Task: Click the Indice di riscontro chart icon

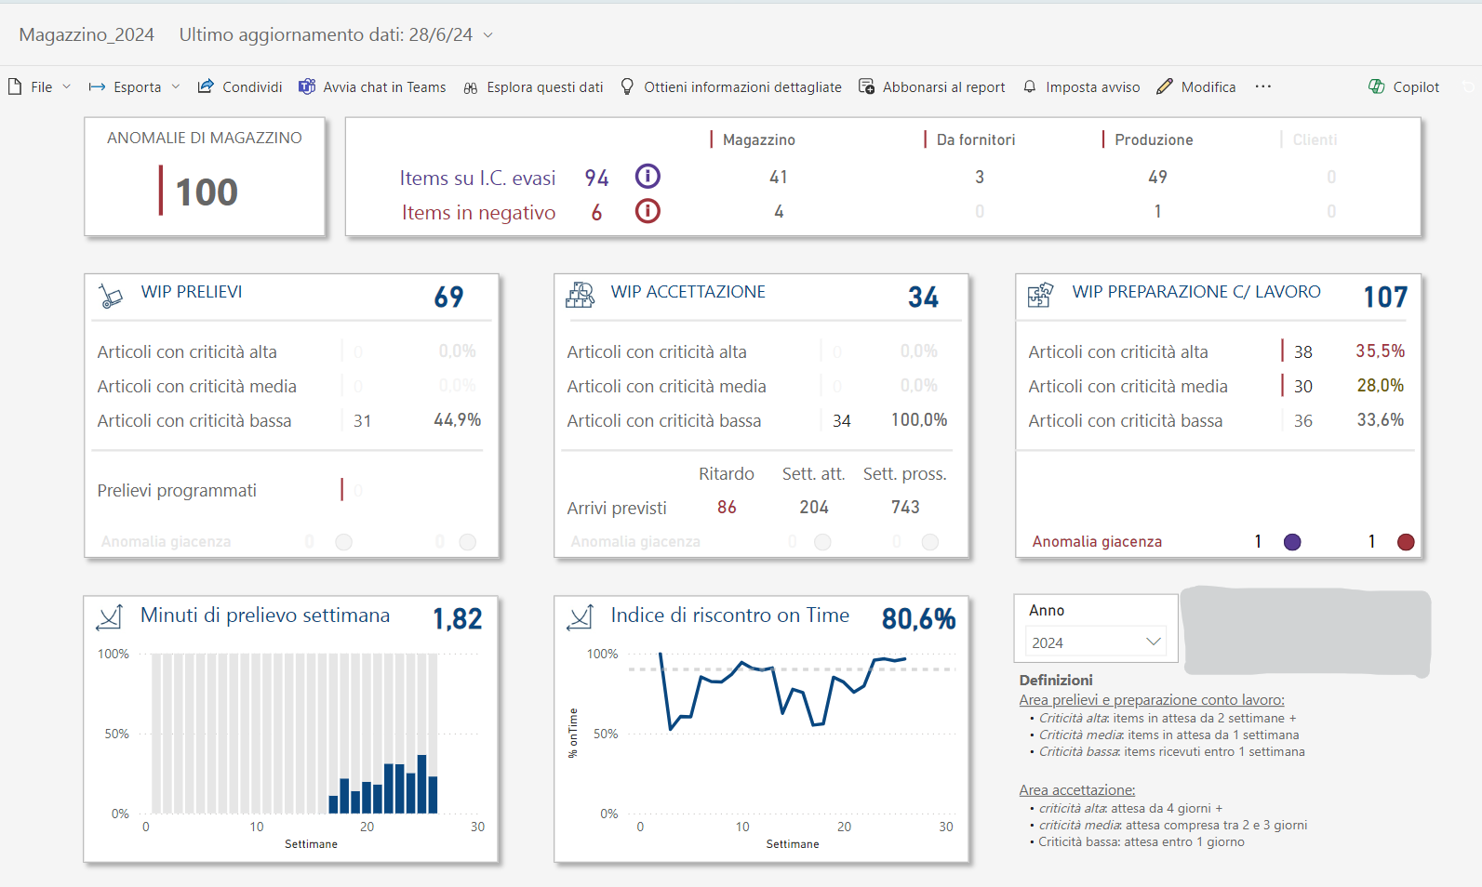Action: coord(581,617)
